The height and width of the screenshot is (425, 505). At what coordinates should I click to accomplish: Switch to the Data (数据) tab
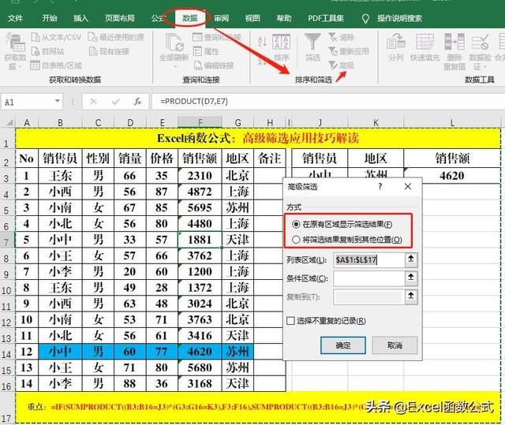point(190,18)
